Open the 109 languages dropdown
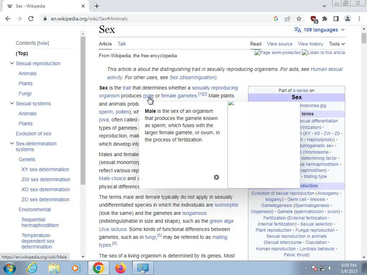The image size is (367, 275). (319, 30)
